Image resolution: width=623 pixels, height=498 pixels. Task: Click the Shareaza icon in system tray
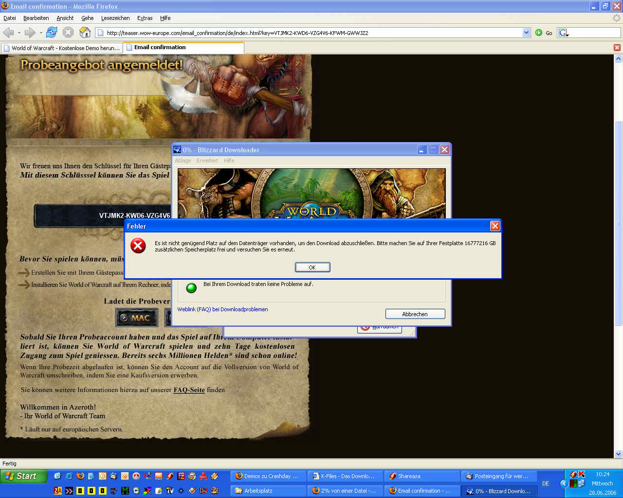click(x=573, y=474)
